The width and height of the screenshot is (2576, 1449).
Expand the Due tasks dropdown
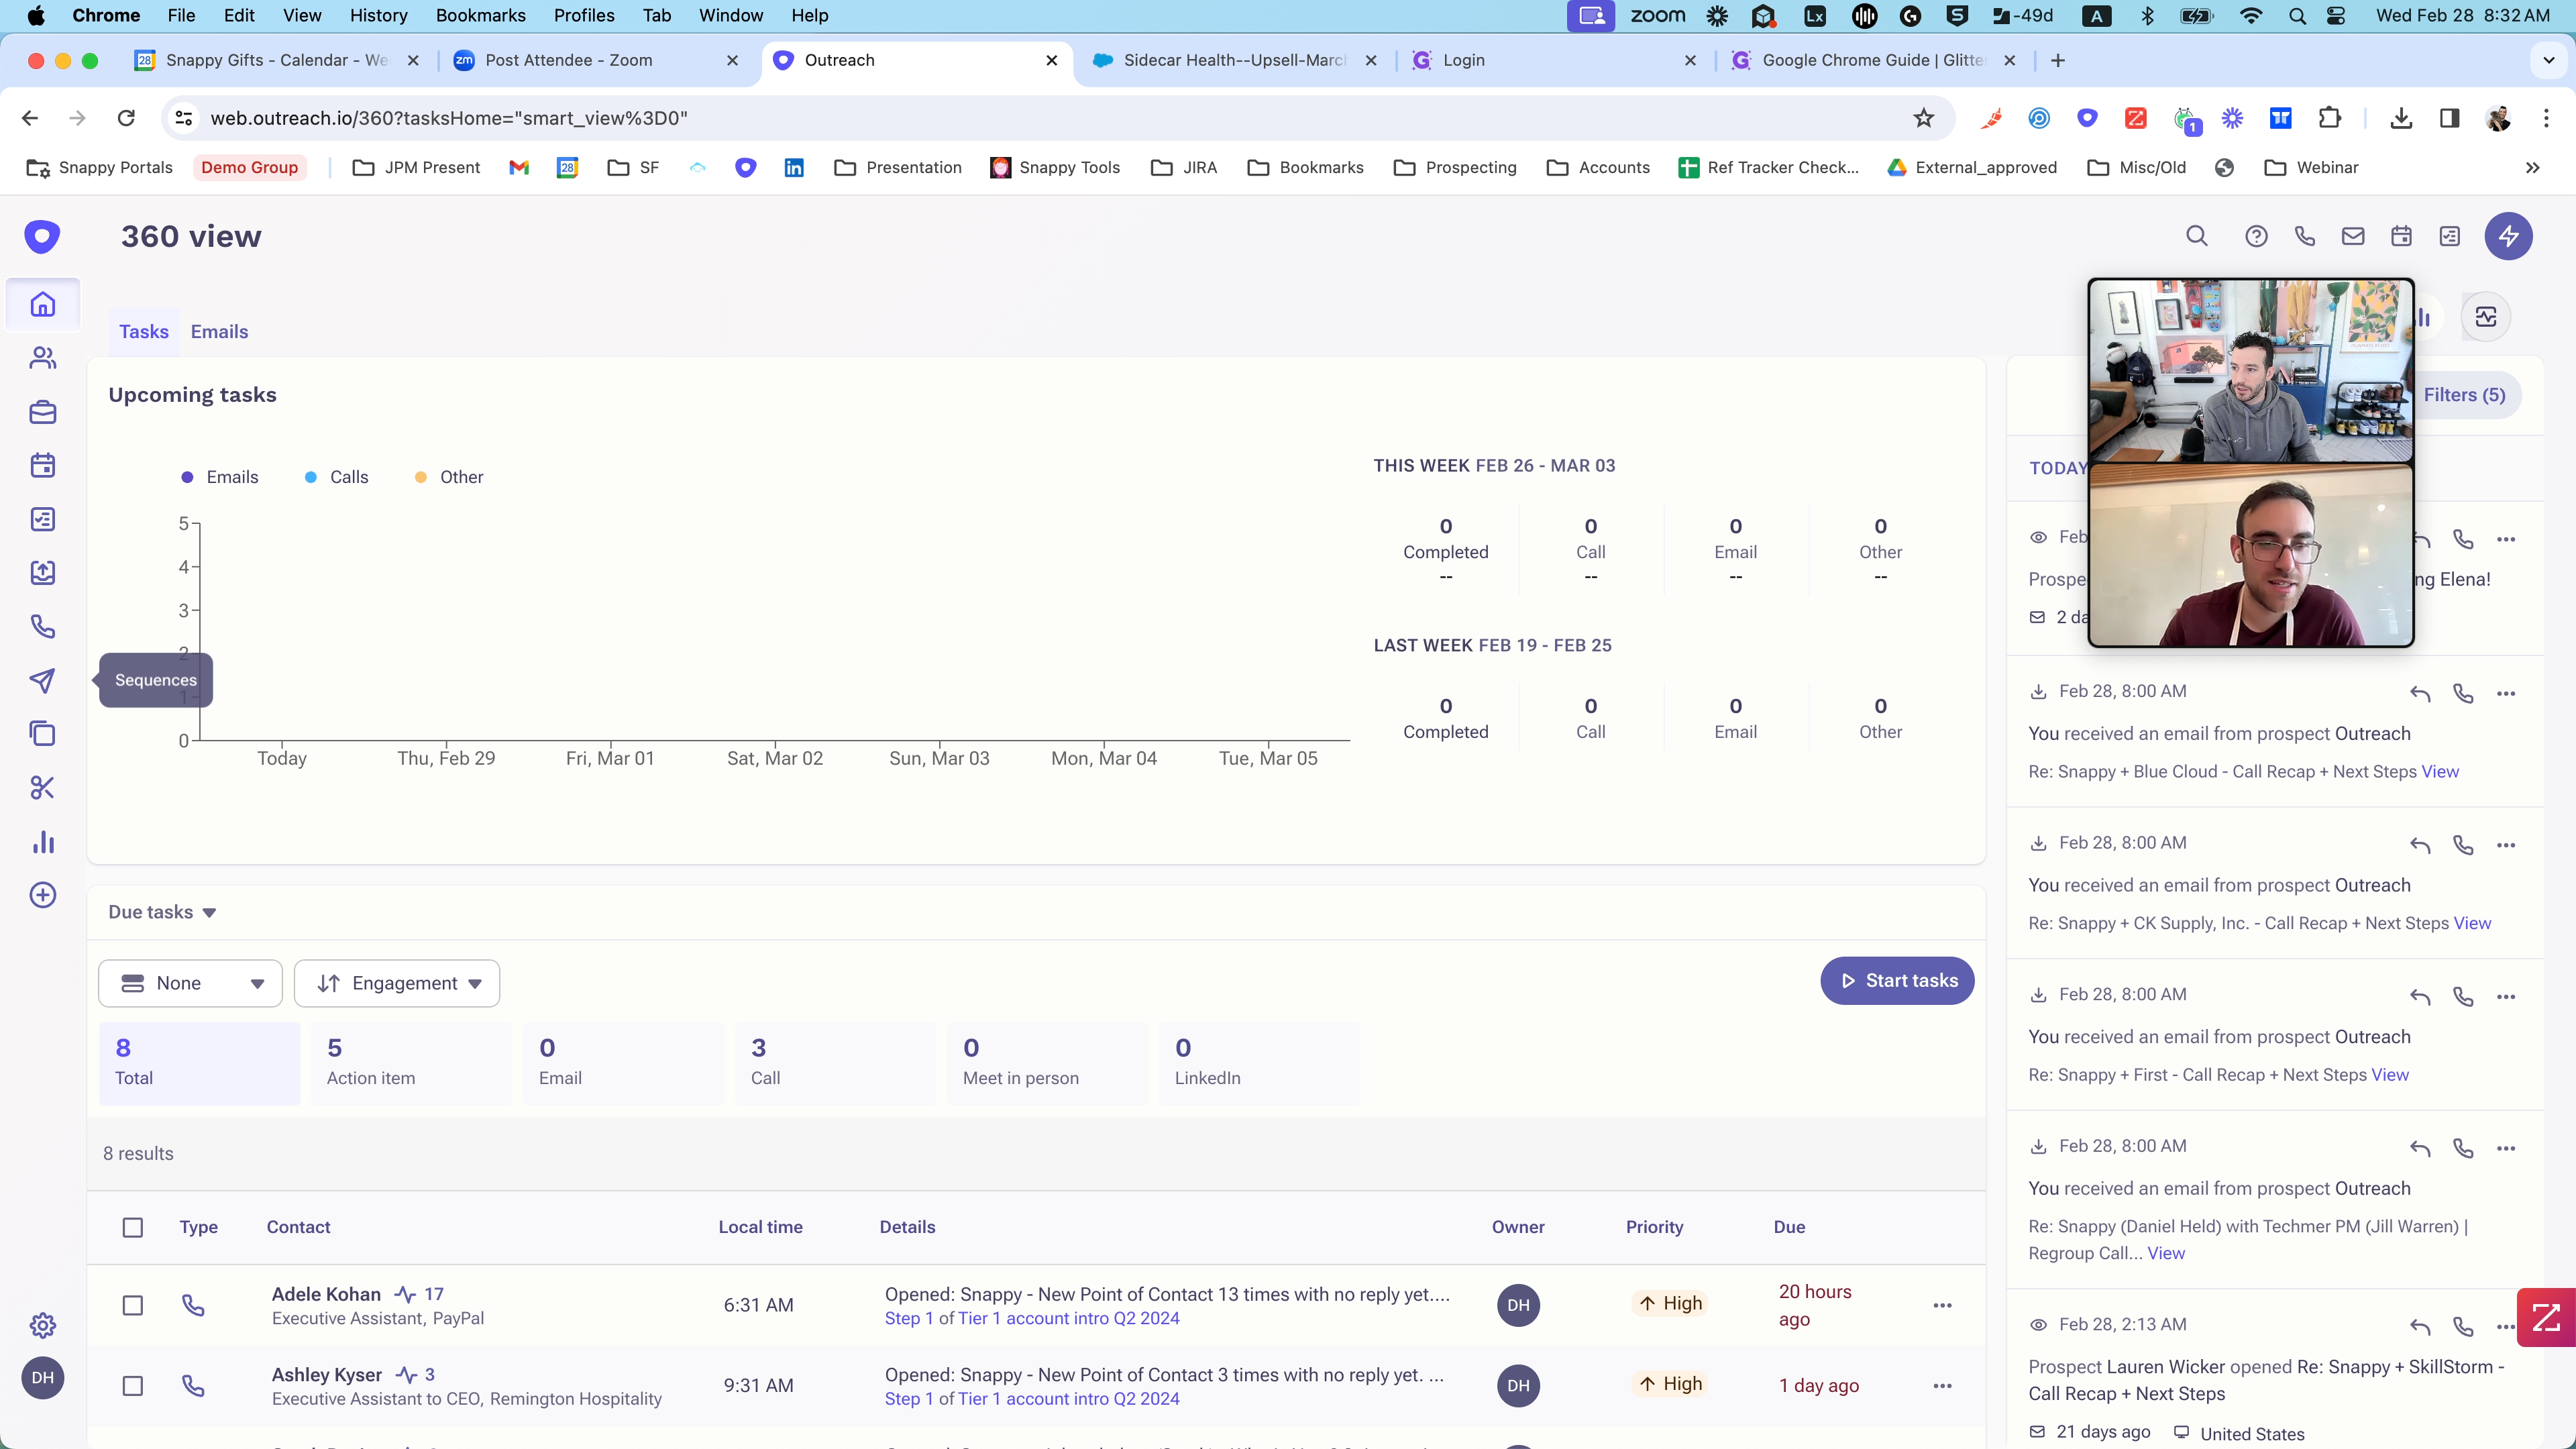162,912
